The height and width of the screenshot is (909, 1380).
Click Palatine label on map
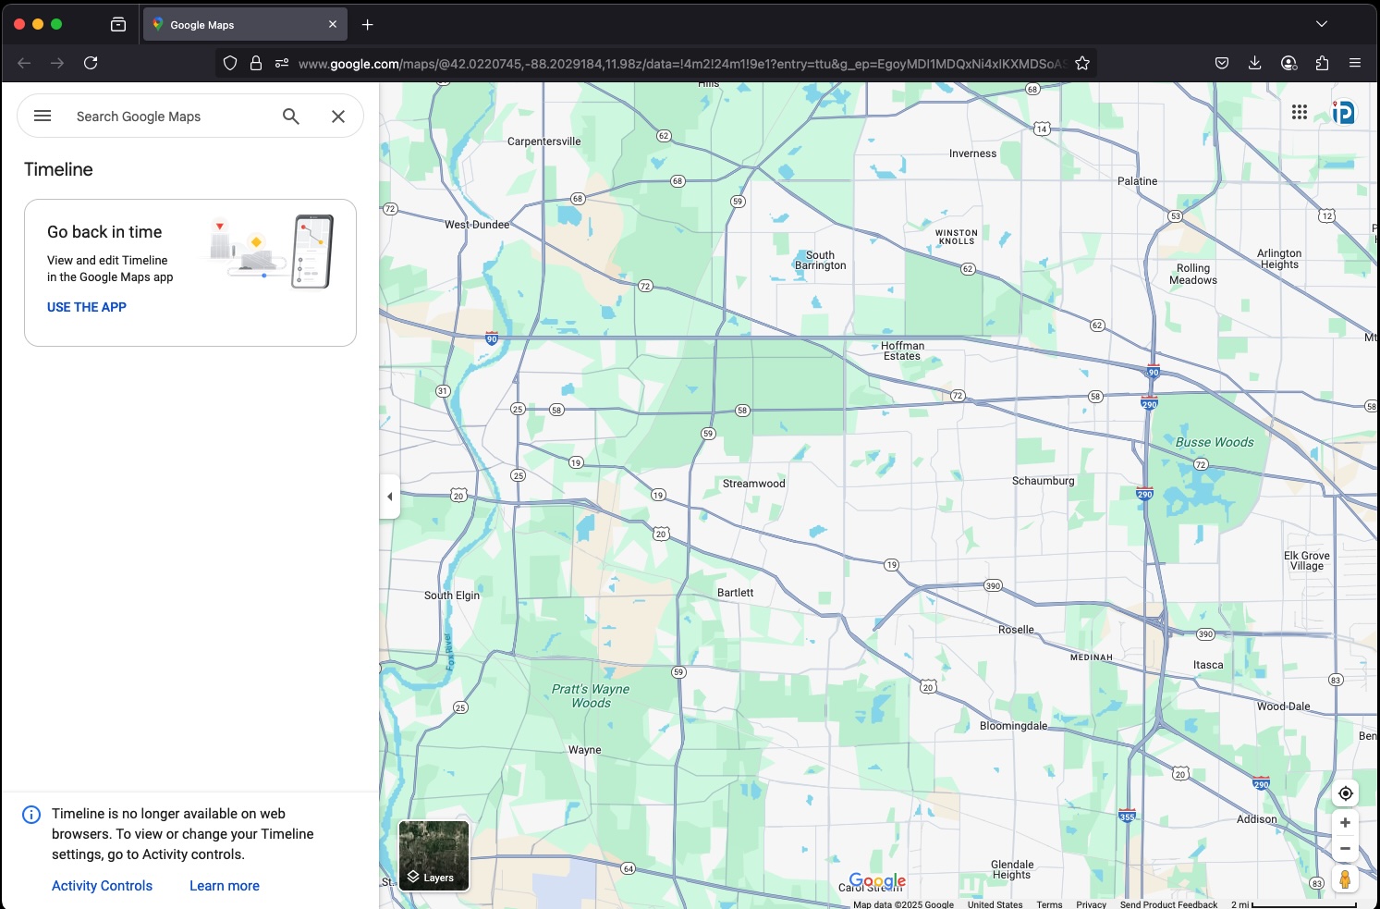tap(1137, 181)
